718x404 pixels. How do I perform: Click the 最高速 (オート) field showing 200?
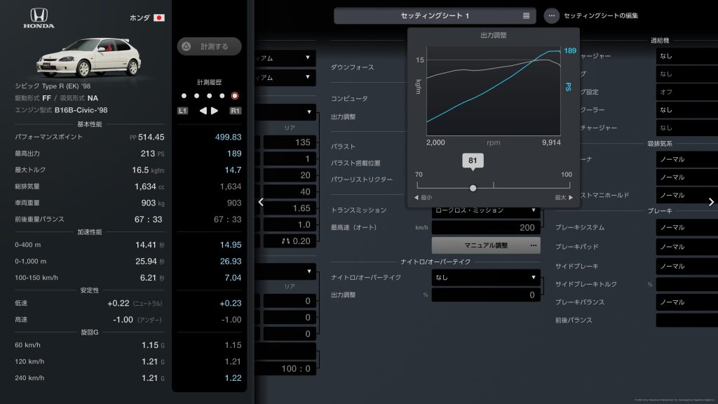(x=486, y=227)
